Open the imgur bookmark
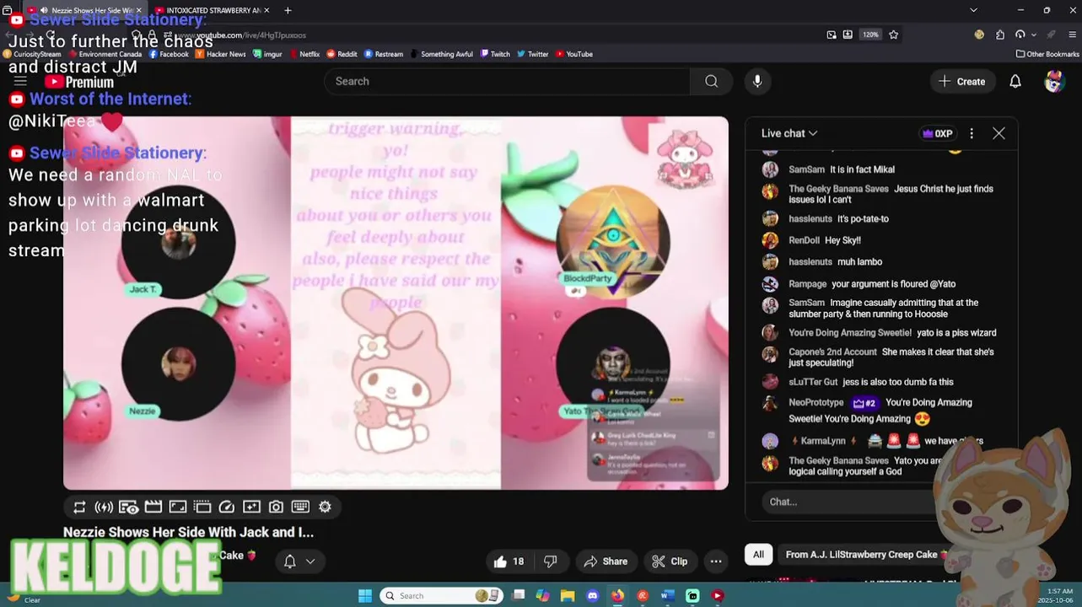Screen dimensions: 1082x607 coord(267,54)
